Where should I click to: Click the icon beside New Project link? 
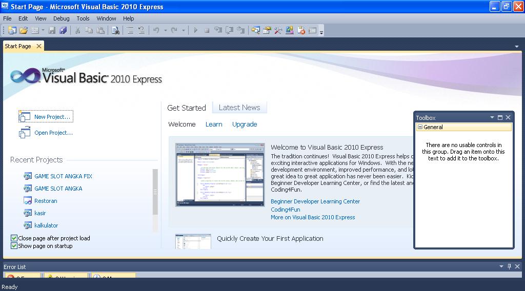point(25,116)
